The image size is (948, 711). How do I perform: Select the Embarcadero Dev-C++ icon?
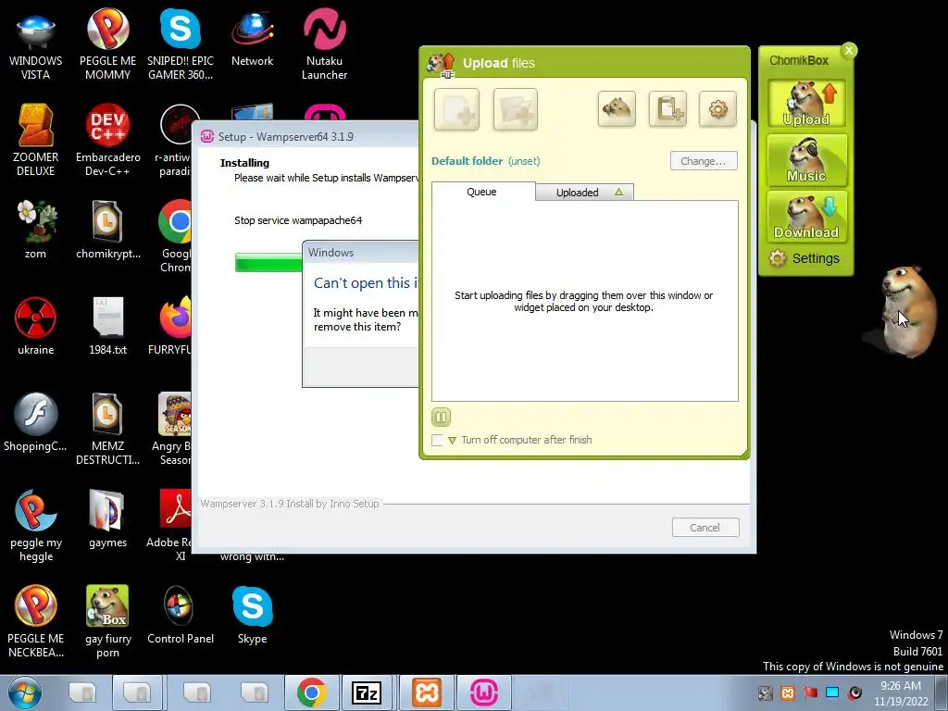[x=107, y=140]
